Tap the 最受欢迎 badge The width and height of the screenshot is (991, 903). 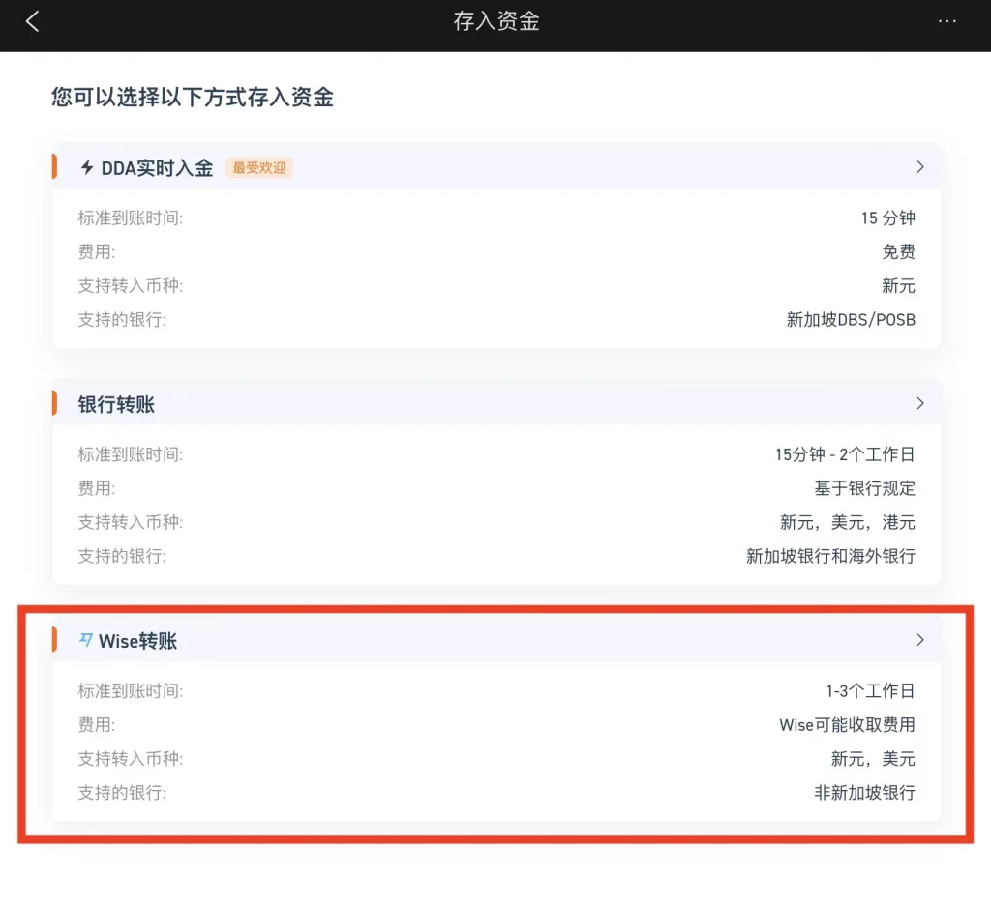pyautogui.click(x=259, y=167)
